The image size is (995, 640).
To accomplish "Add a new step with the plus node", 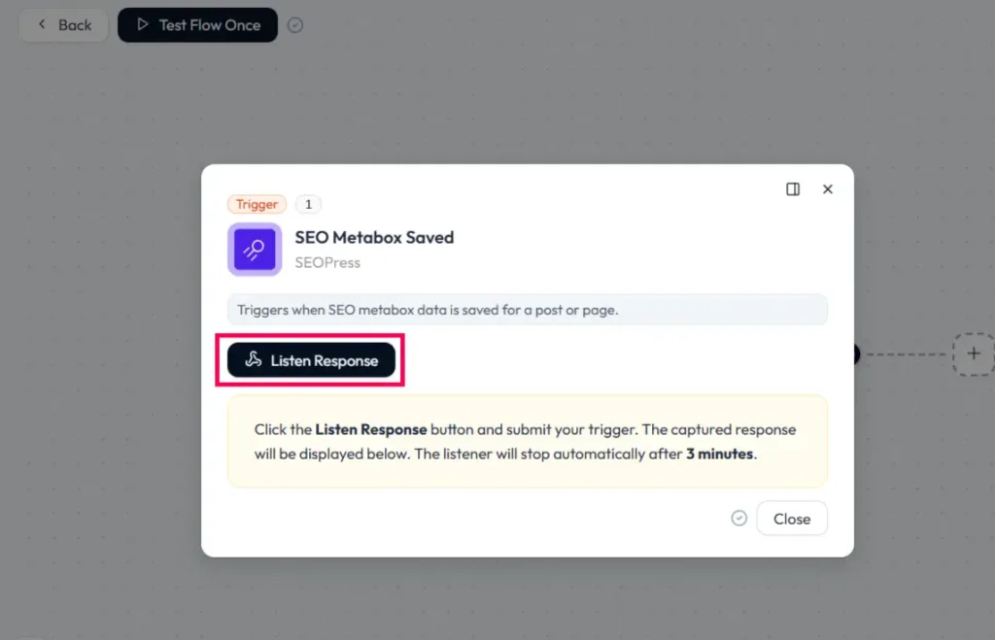I will pyautogui.click(x=974, y=354).
